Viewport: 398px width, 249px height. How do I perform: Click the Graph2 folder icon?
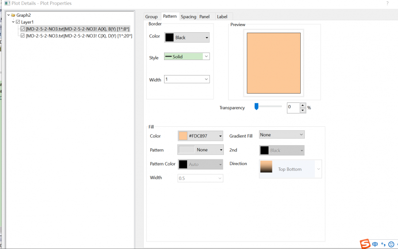point(13,15)
